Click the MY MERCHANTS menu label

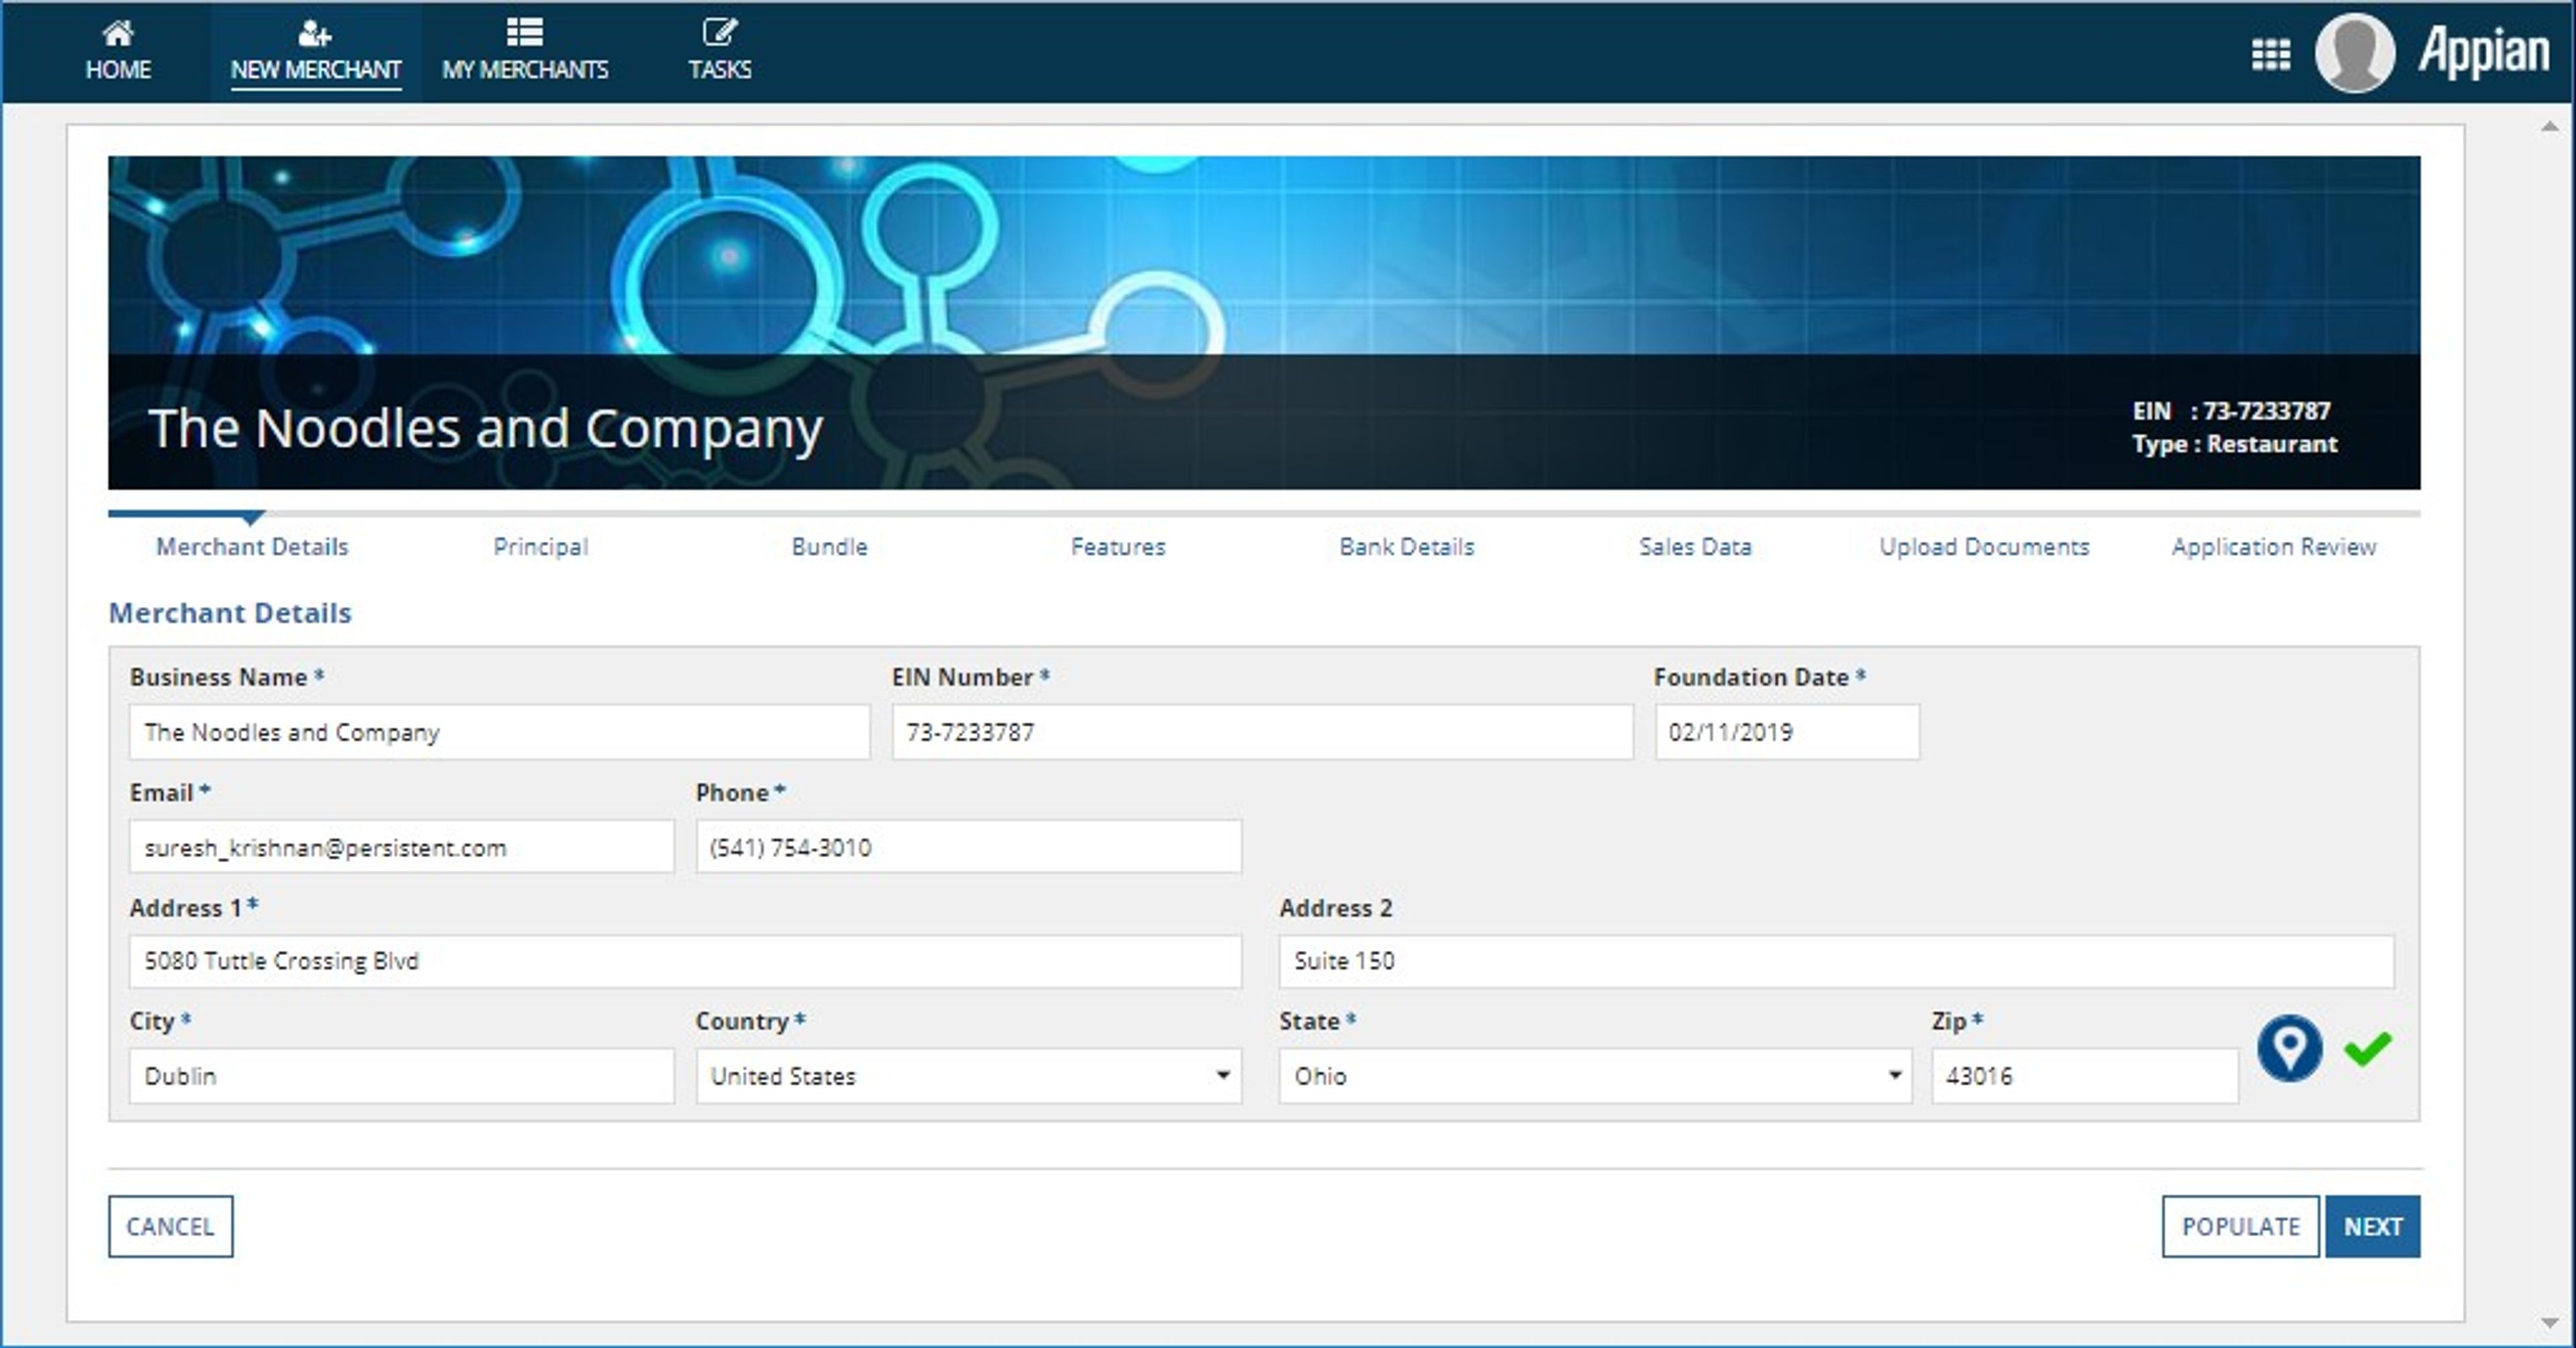pyautogui.click(x=525, y=69)
